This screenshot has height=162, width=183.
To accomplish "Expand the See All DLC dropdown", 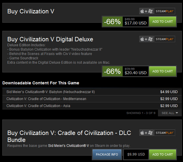I will pos(170,113).
